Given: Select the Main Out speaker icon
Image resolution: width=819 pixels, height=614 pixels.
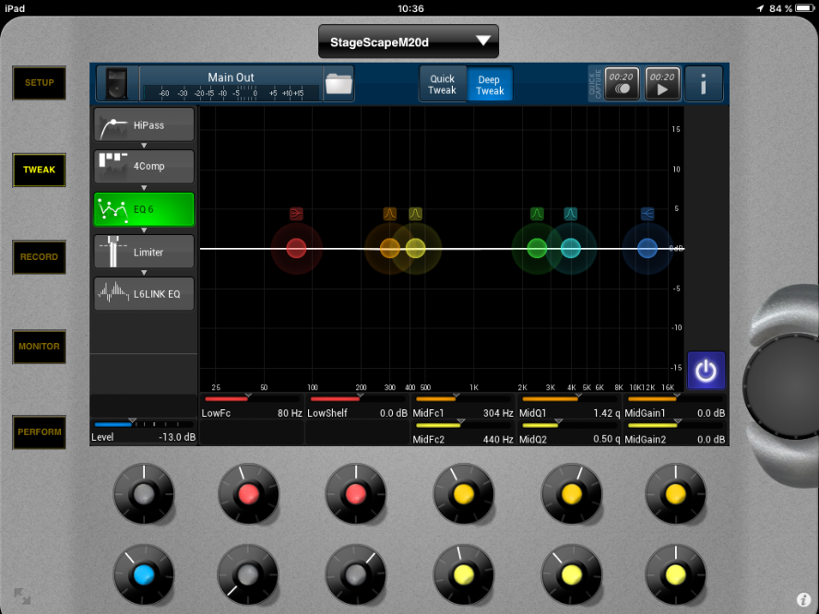Looking at the screenshot, I should click(x=117, y=84).
